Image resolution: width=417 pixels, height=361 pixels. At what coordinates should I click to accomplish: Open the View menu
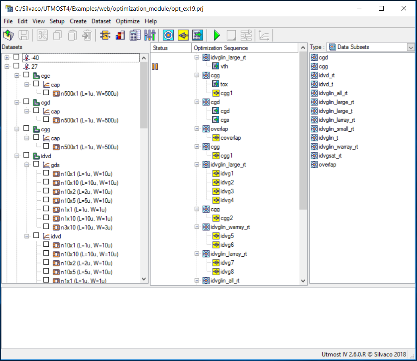38,21
